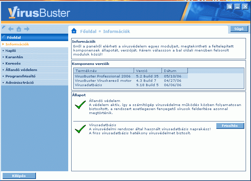
Task: Click the Kilépés exit button
Action: (19, 176)
